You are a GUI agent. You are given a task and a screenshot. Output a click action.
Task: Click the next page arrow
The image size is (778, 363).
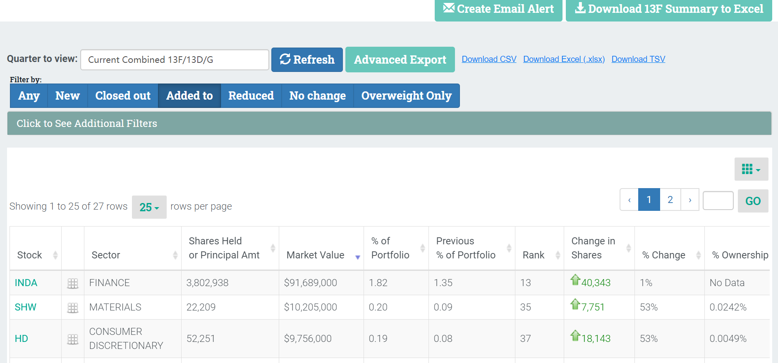click(x=690, y=200)
